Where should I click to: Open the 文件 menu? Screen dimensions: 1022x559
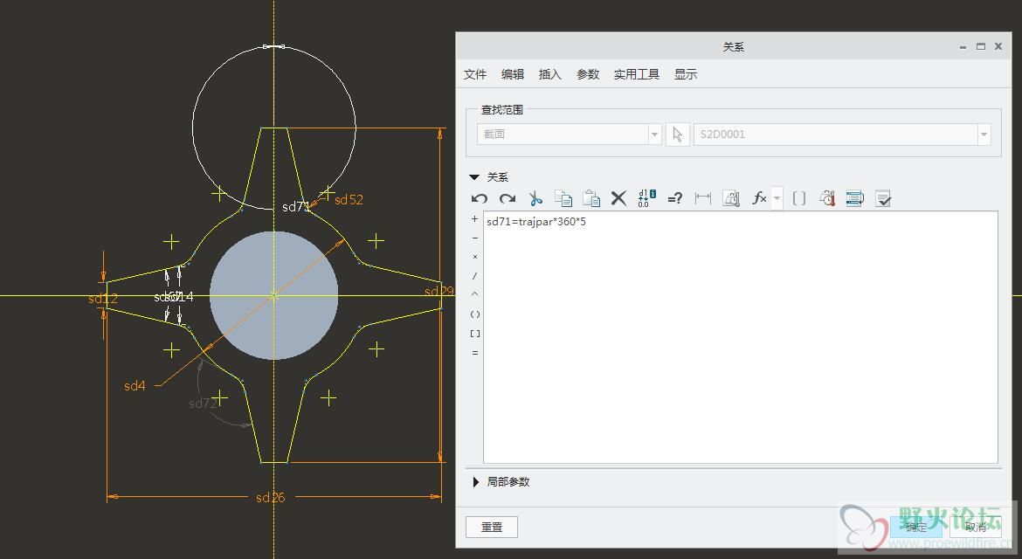pyautogui.click(x=474, y=74)
